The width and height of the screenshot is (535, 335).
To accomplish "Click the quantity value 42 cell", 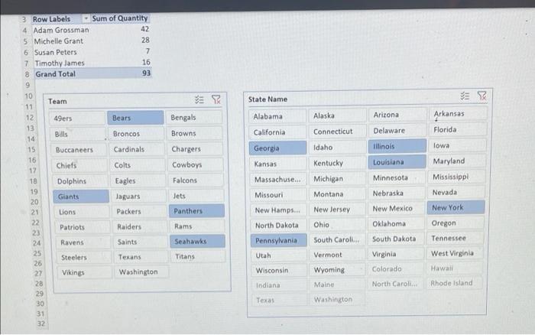I will (145, 29).
